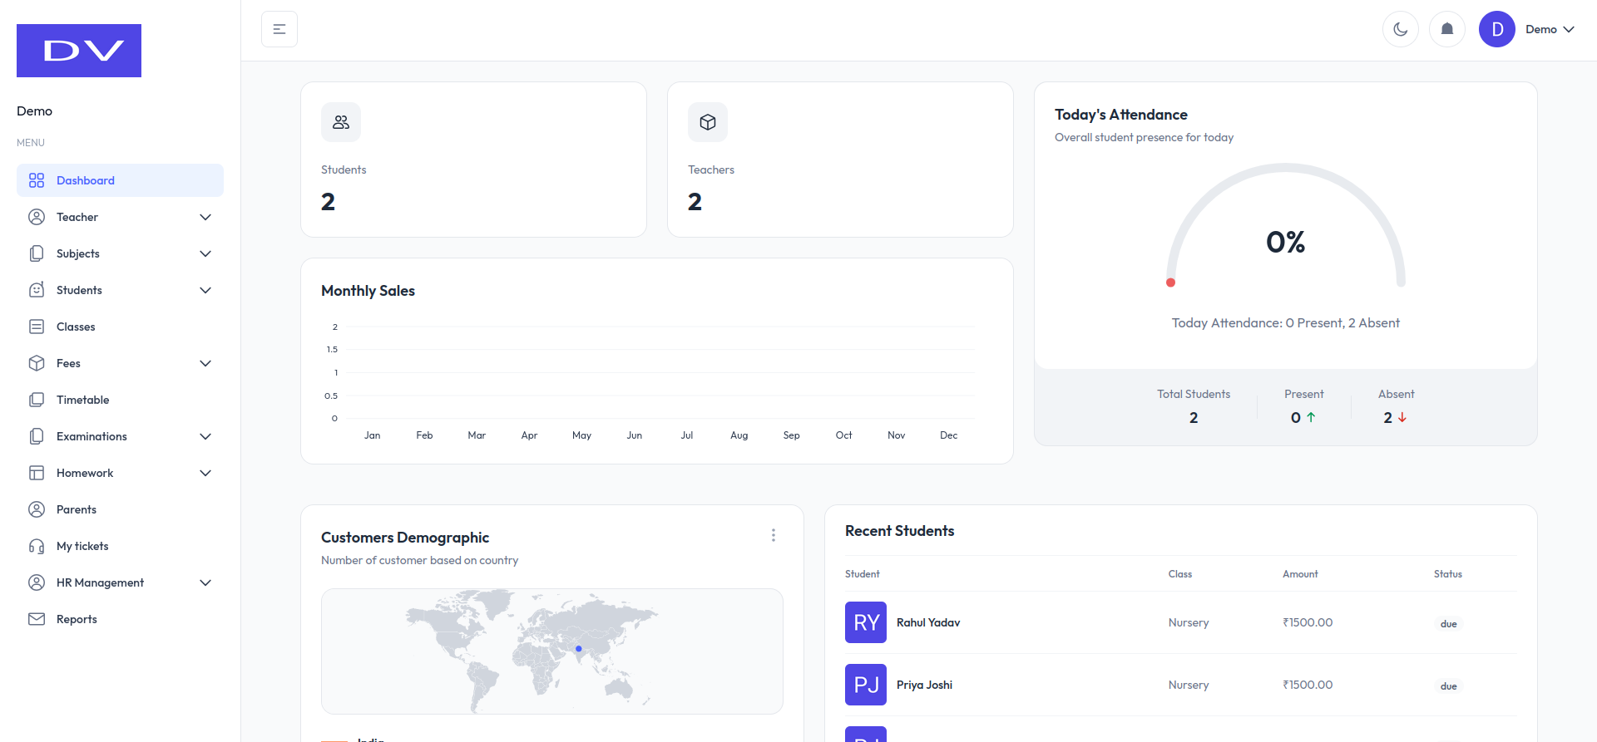This screenshot has height=742, width=1597.
Task: Open the notifications bell
Action: point(1447,29)
